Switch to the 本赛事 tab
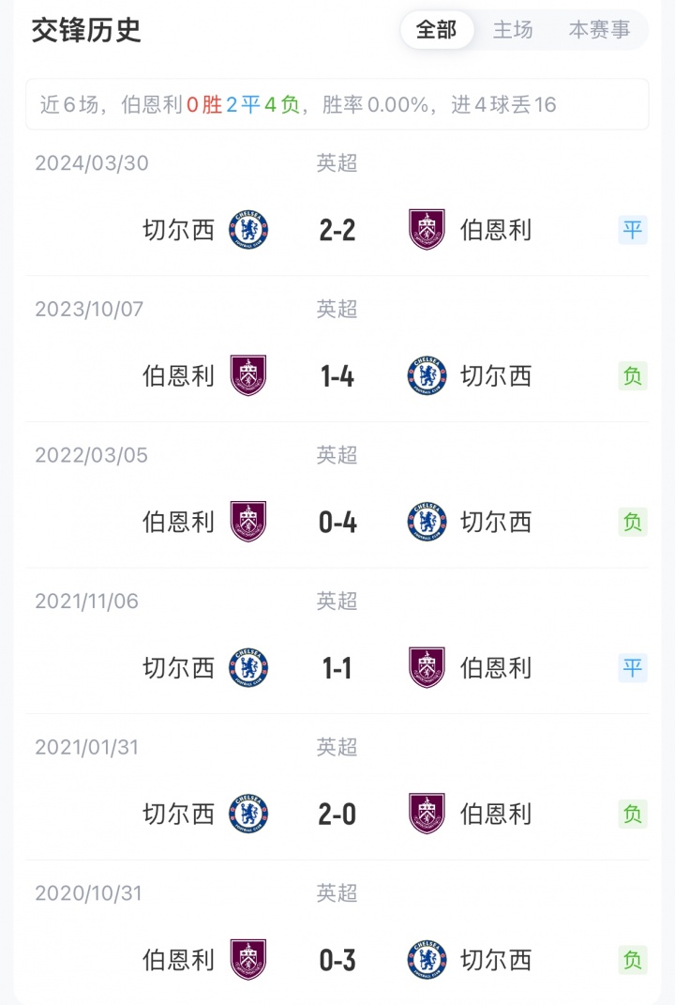Image resolution: width=675 pixels, height=1005 pixels. [599, 30]
